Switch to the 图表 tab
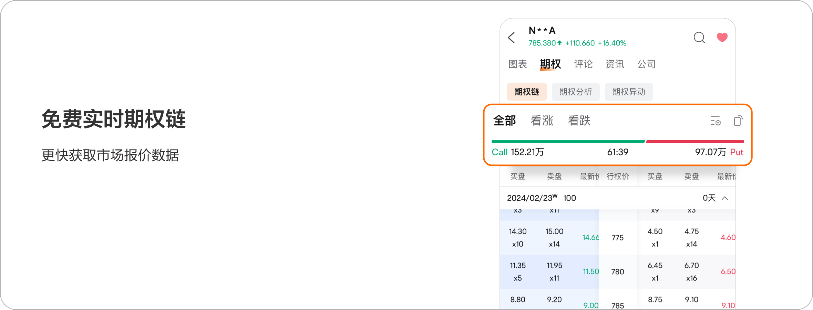 (x=517, y=64)
